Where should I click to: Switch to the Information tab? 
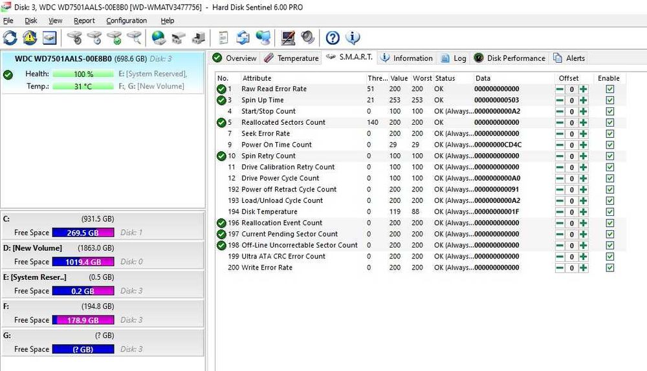[x=406, y=58]
